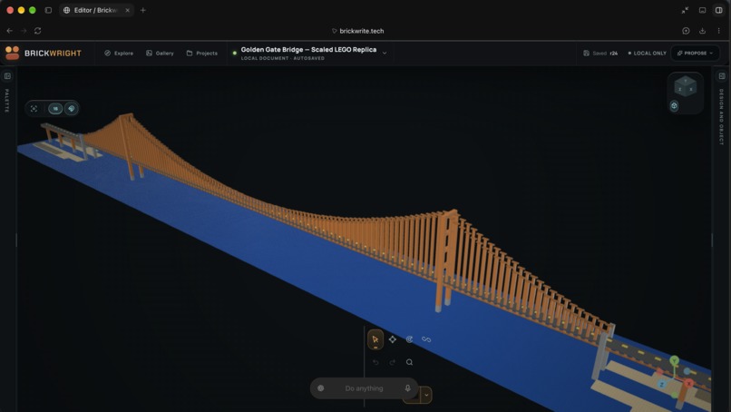Click the redo arrow icon

pyautogui.click(x=393, y=362)
